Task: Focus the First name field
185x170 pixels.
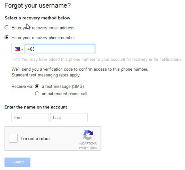Action: [x=30, y=118]
